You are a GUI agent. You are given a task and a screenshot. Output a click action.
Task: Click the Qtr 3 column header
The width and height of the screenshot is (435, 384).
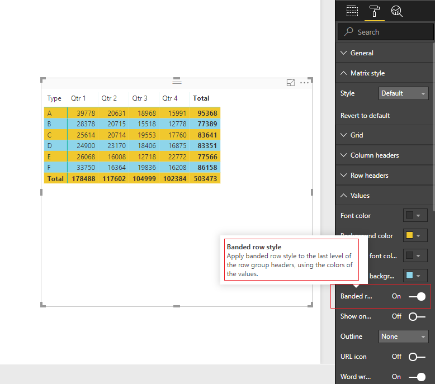click(x=140, y=98)
